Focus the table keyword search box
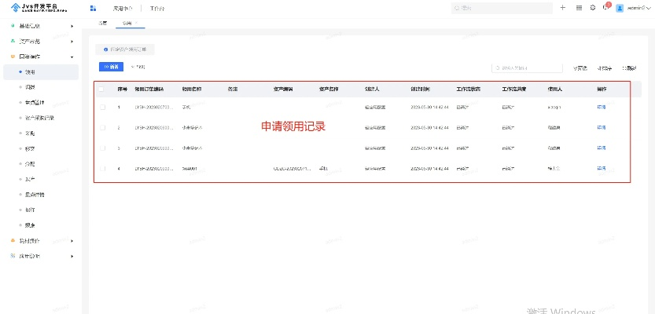 (527, 68)
